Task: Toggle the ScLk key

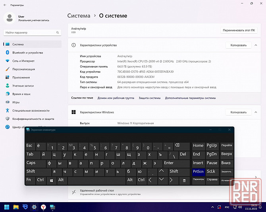Action: point(212,172)
